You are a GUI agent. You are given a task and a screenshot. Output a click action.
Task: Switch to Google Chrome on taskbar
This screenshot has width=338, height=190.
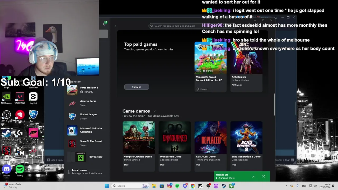[193, 186]
